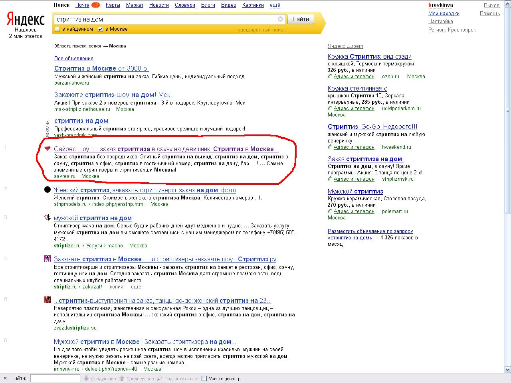Open the brovkinva account link

click(x=441, y=5)
